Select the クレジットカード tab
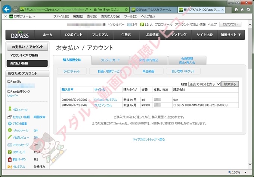Viewport: 254px width, 177px height. (110, 60)
